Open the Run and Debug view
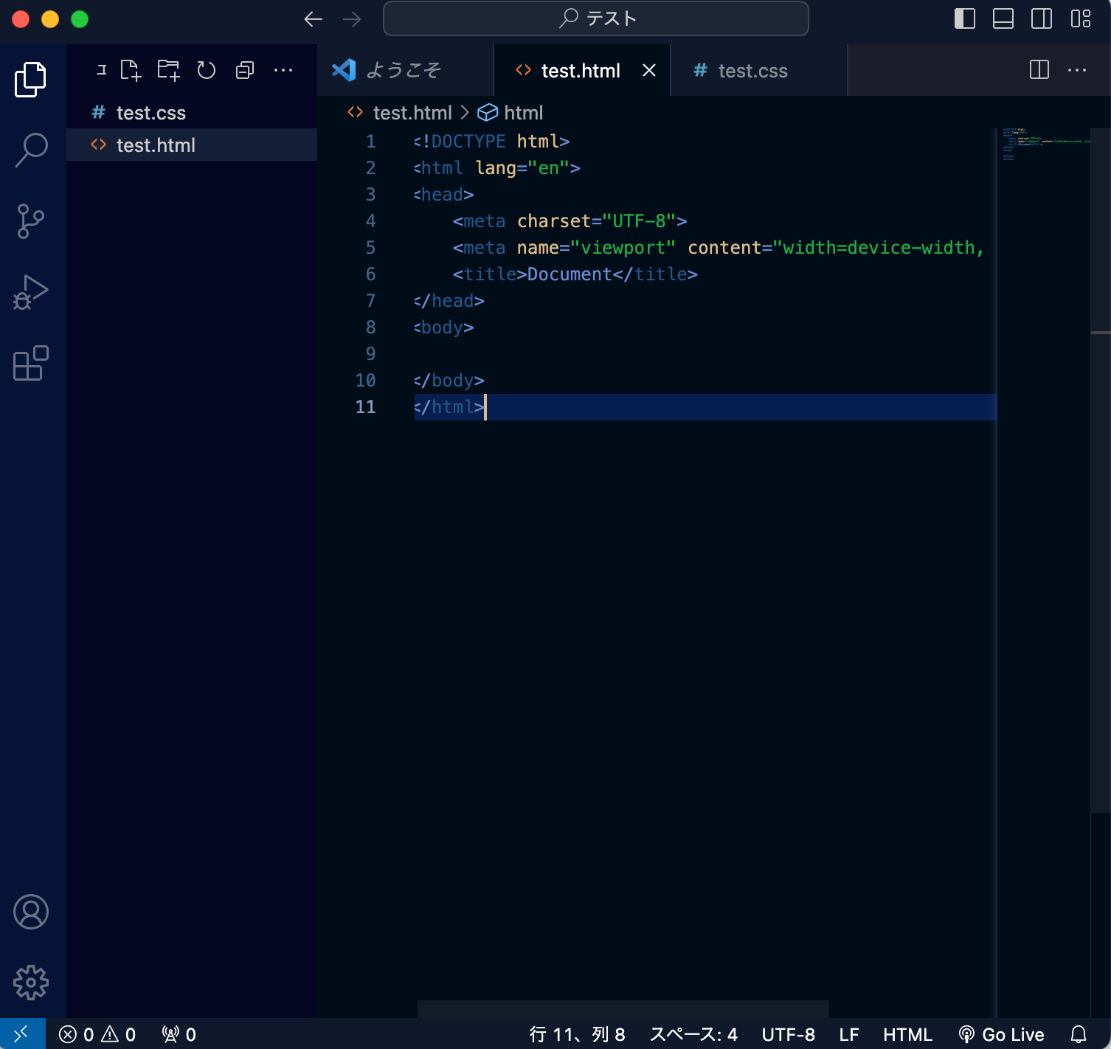Screen dimensions: 1111x1049 coord(30,292)
